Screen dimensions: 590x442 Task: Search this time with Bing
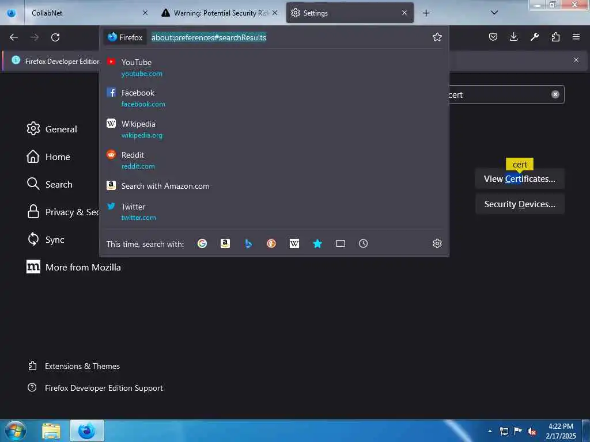[248, 243]
